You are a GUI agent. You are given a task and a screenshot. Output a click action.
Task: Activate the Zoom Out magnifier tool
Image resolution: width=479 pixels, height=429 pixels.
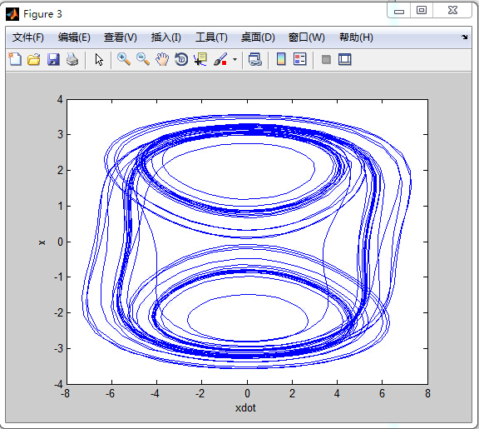point(143,59)
